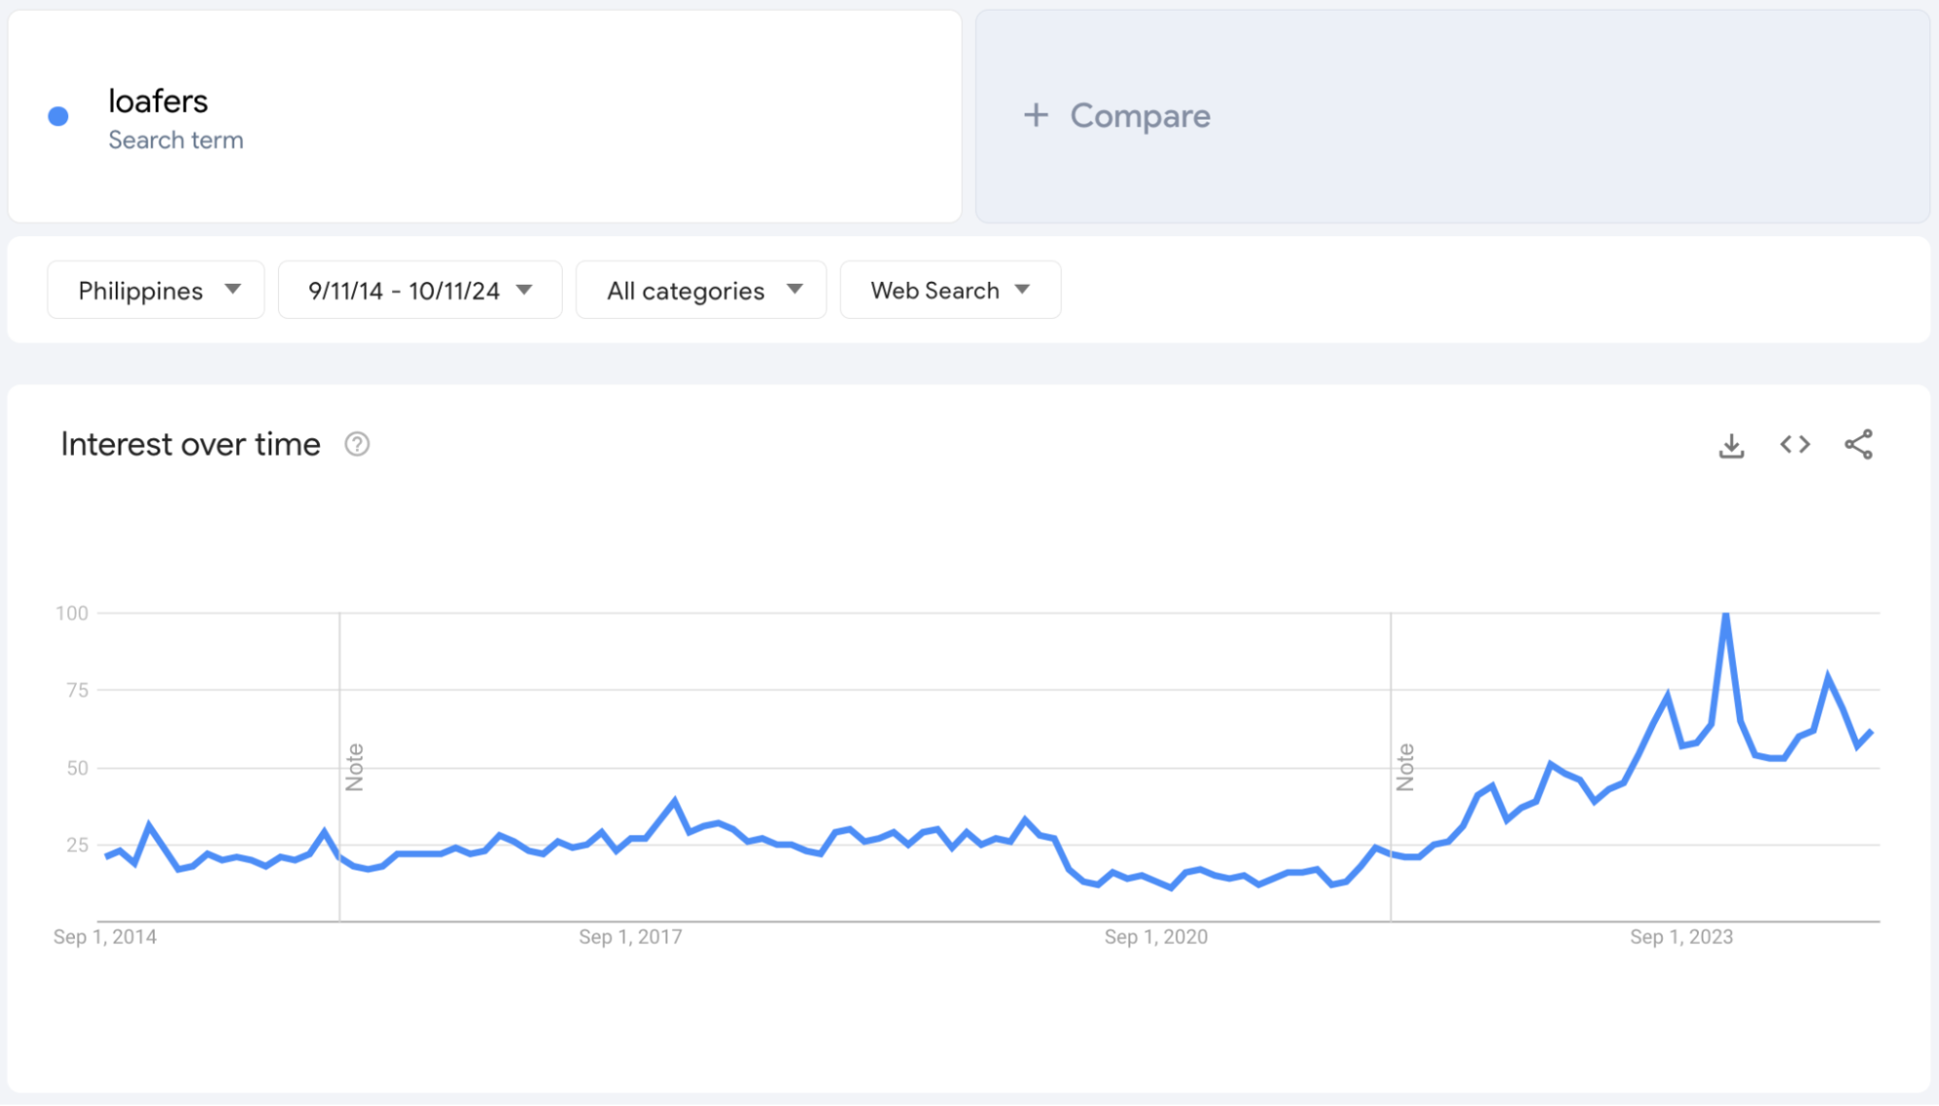Image resolution: width=1939 pixels, height=1106 pixels.
Task: Click the 100 y-axis value
Action: click(x=72, y=613)
